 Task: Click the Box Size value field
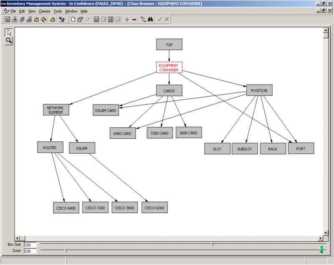coord(30,245)
